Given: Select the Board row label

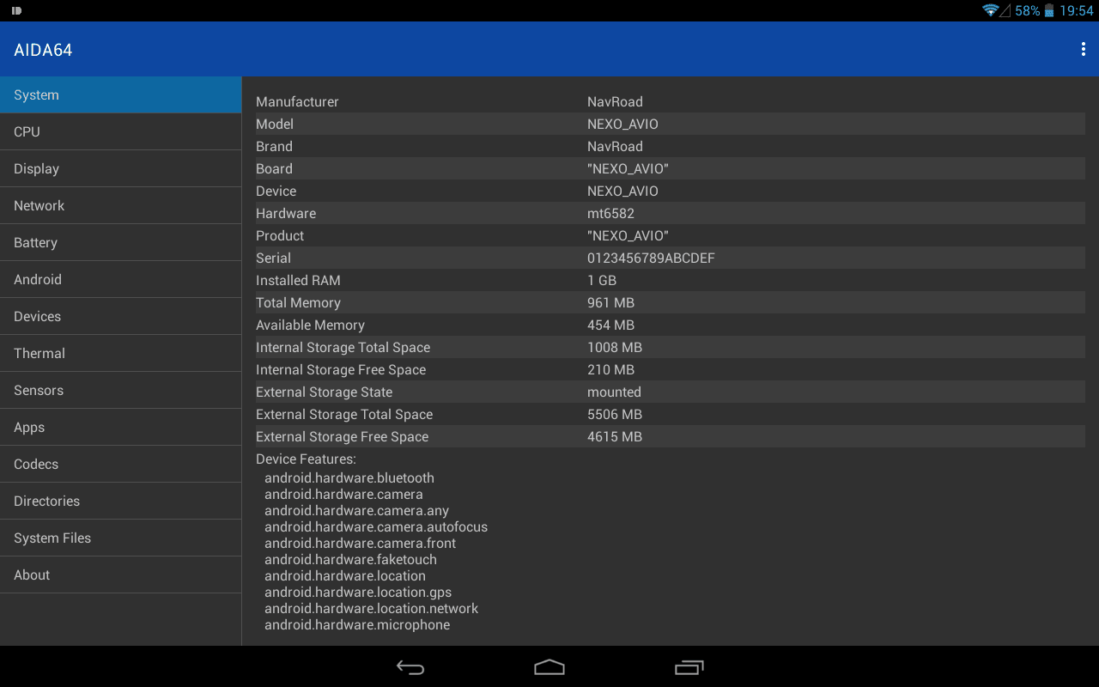Looking at the screenshot, I should 274,168.
